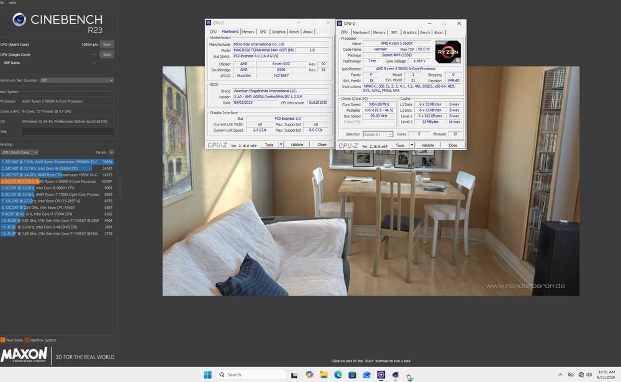Click the Core Speed '3464.88 MHz' value
This screenshot has width=621, height=382.
tap(379, 104)
